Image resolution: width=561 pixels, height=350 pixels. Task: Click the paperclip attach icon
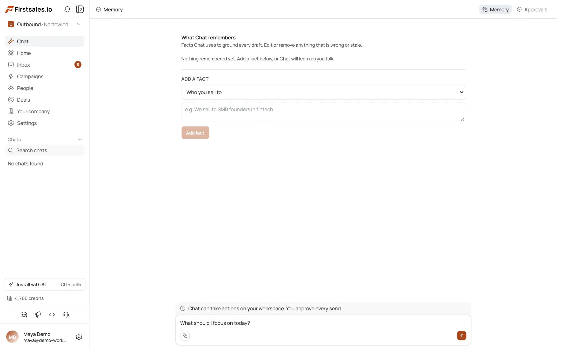pyautogui.click(x=185, y=336)
